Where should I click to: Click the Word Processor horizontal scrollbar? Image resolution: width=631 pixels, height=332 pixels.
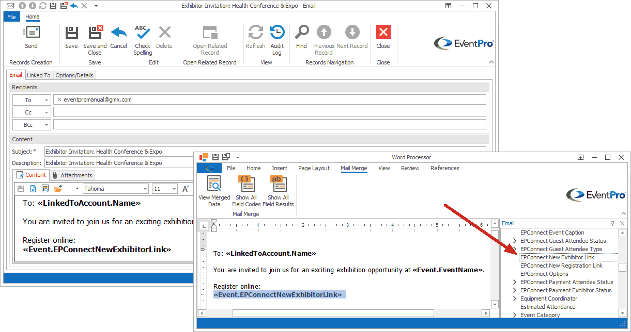coord(344,313)
